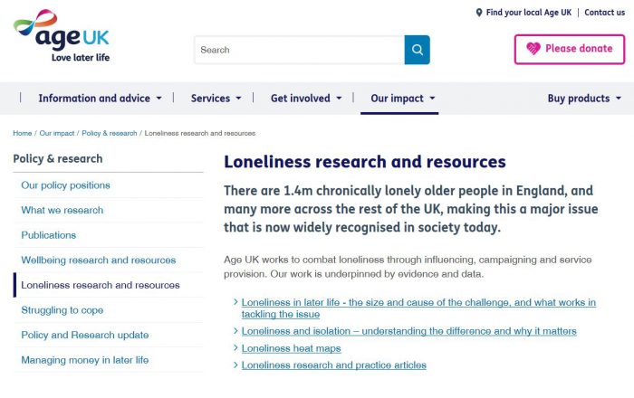
Task: Click the pink heart donate icon
Action: click(533, 49)
